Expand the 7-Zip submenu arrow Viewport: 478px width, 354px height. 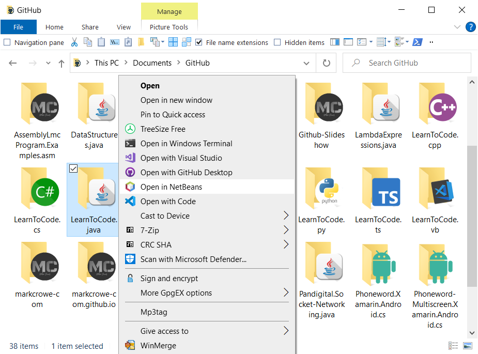pyautogui.click(x=286, y=229)
